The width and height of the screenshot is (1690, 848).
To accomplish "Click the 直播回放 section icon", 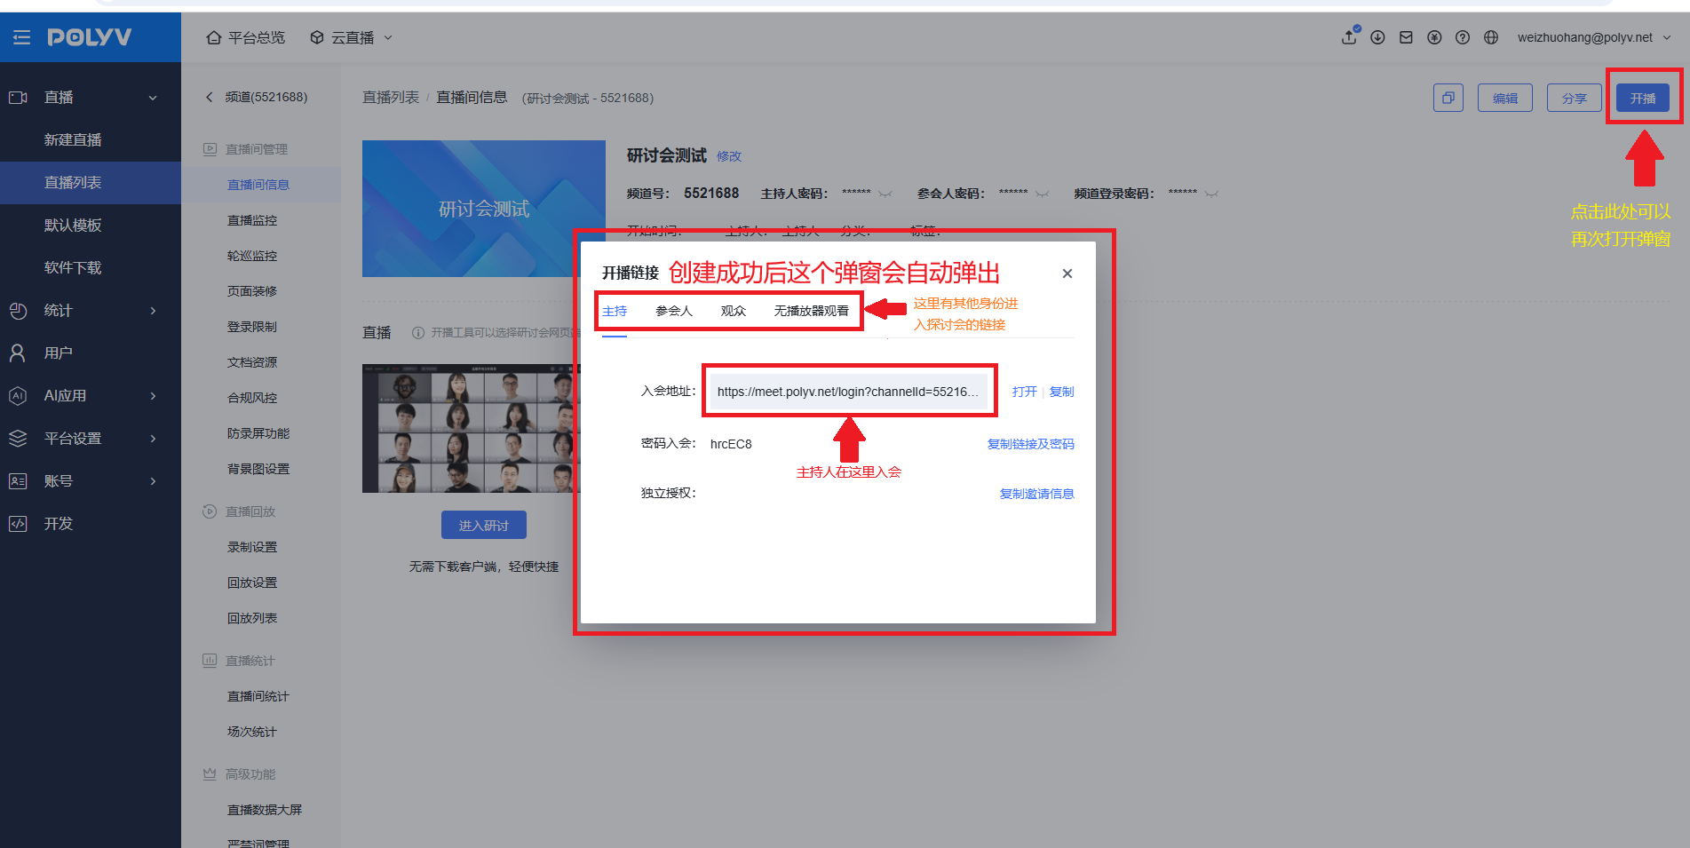I will 210,511.
